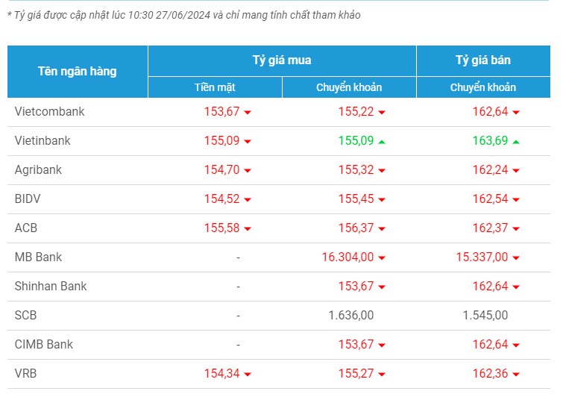The width and height of the screenshot is (563, 400).
Task: Click the CIMB Bank name
Action: click(44, 345)
